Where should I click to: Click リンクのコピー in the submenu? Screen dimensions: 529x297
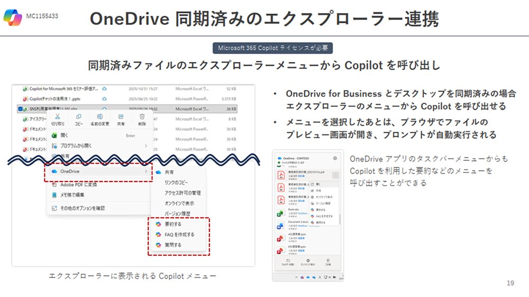tap(178, 183)
